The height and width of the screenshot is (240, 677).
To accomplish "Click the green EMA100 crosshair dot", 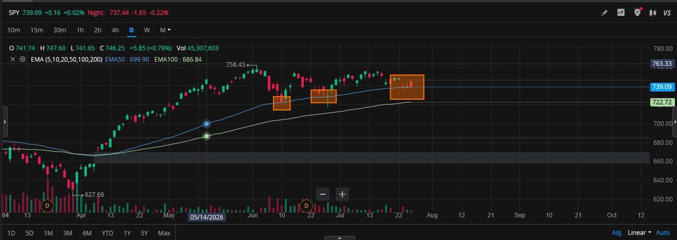I will [x=206, y=136].
